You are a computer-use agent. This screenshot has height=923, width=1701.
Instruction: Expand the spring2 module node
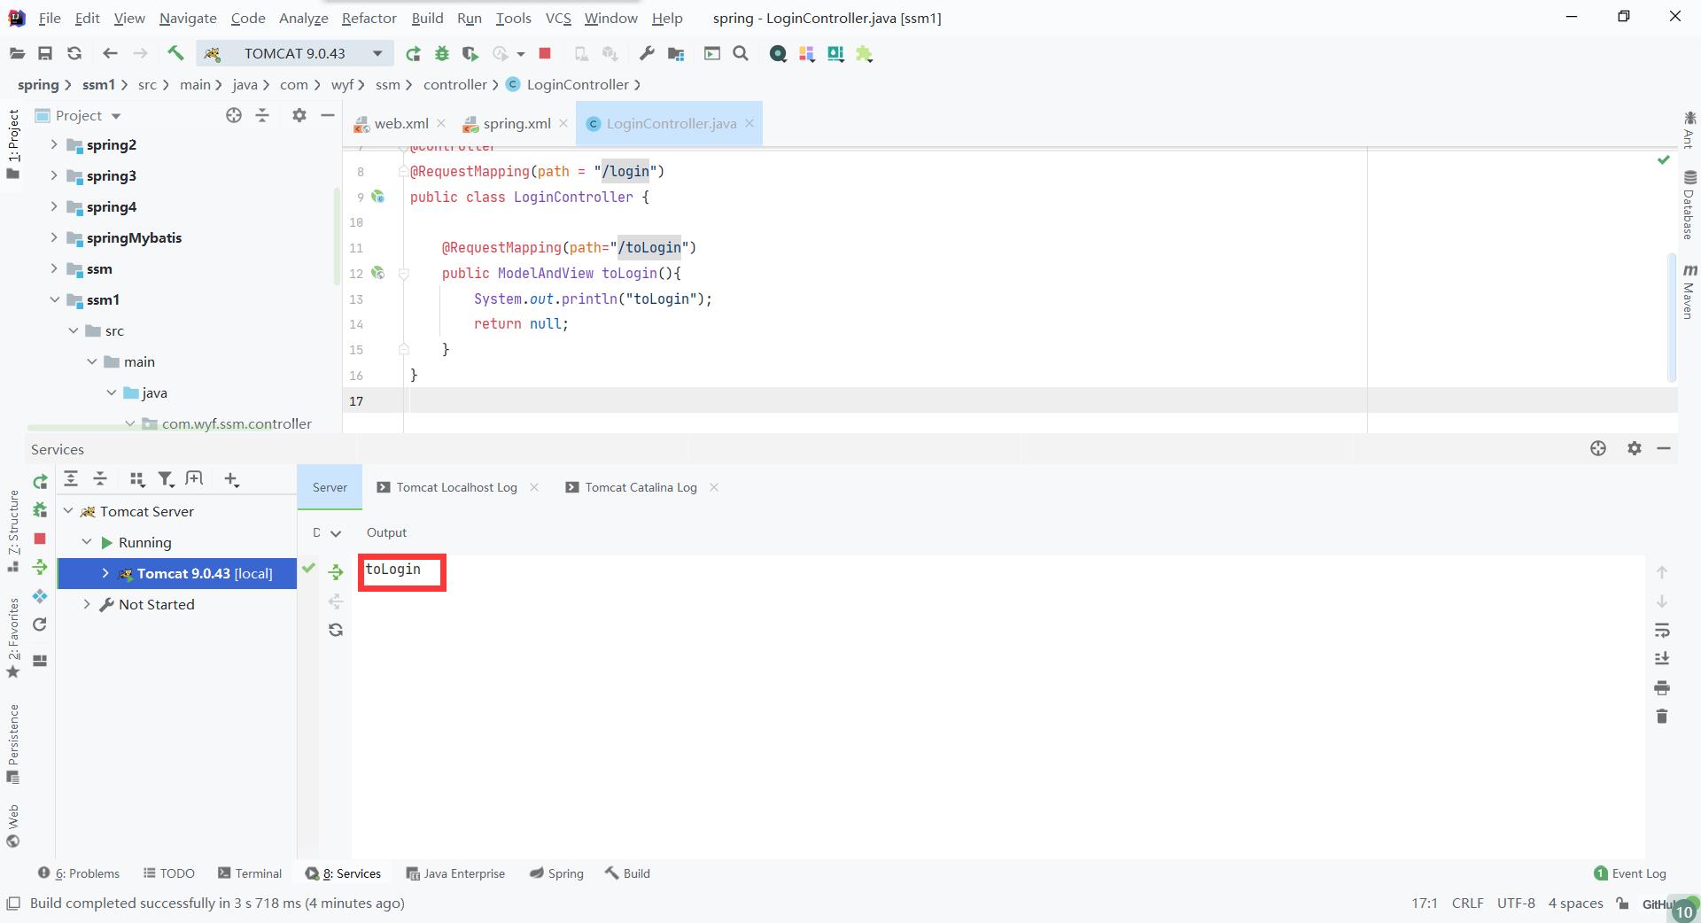(x=54, y=144)
